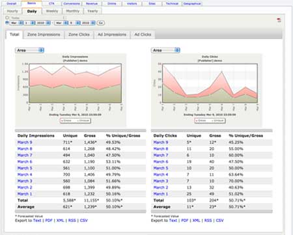293x235 pixels.
Task: Export impressions table to CSV
Action: [84, 221]
